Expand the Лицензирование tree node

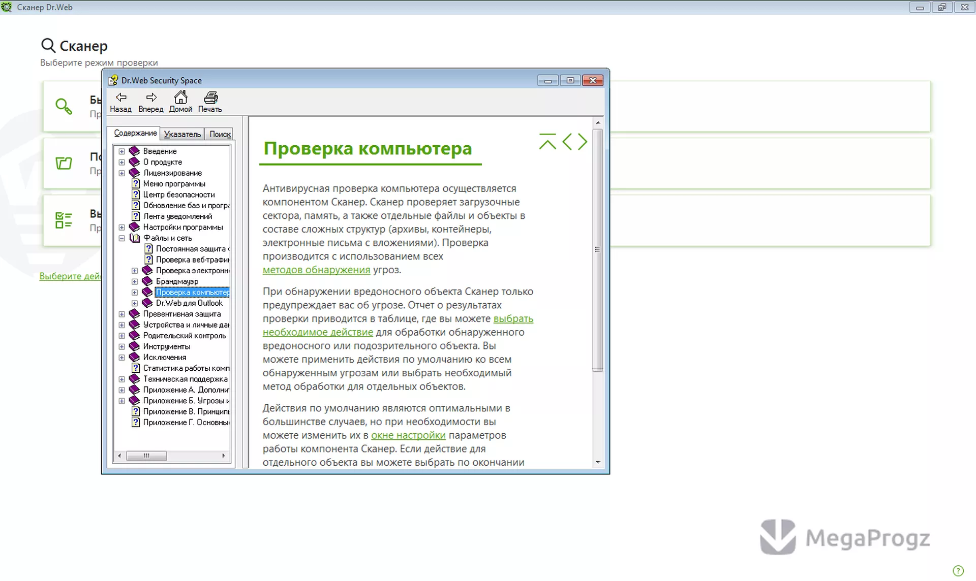[121, 173]
